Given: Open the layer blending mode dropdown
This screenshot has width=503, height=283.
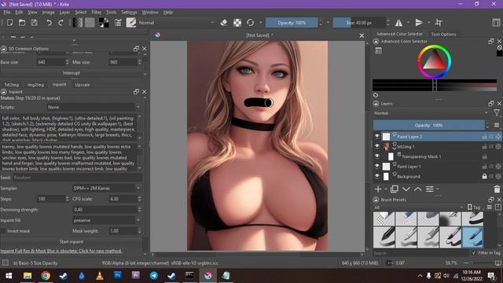Looking at the screenshot, I should 430,113.
